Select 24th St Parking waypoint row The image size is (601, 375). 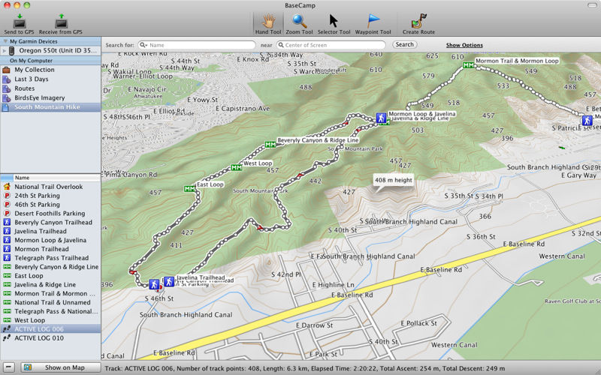tap(50, 196)
